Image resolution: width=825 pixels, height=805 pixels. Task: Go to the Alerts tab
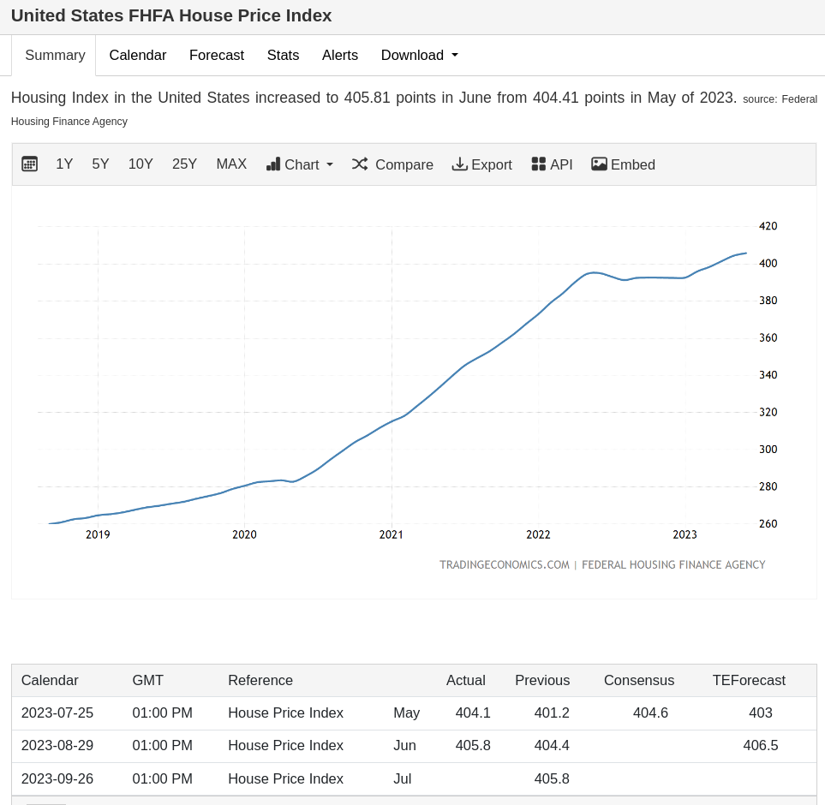click(x=340, y=55)
